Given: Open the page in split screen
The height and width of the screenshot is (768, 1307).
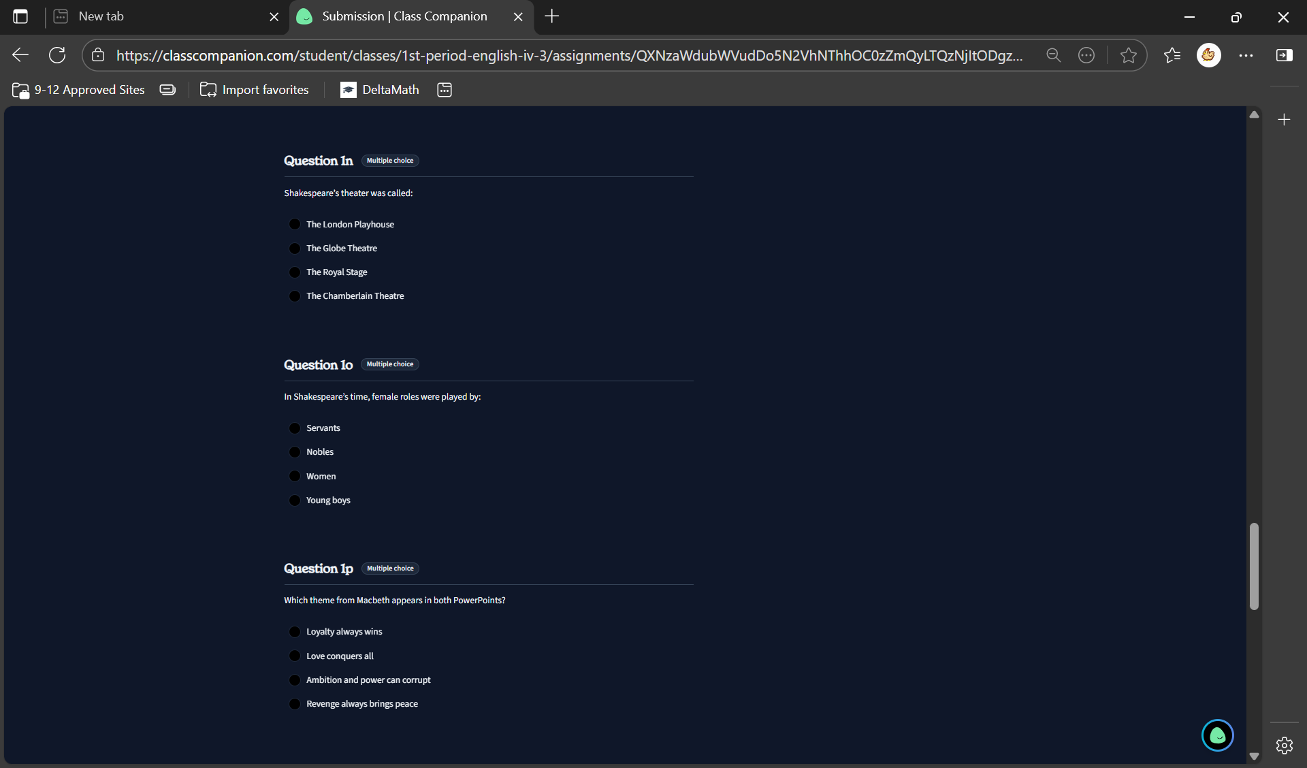Looking at the screenshot, I should pyautogui.click(x=1285, y=55).
